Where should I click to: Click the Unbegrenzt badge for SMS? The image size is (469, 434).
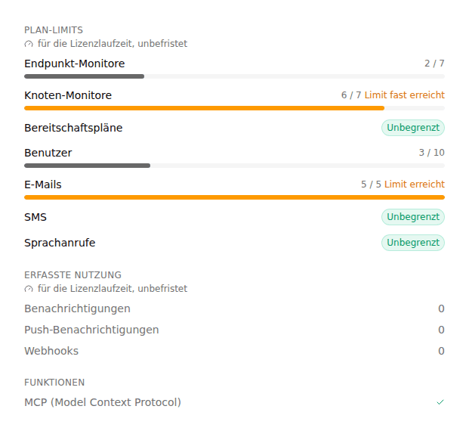tap(413, 217)
